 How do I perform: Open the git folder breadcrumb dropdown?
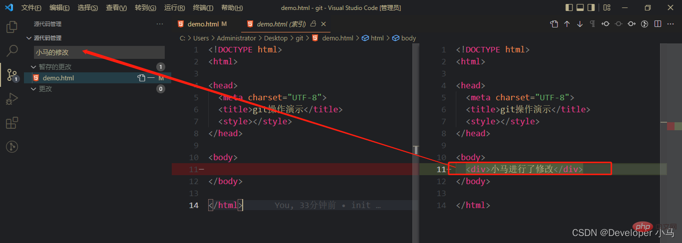300,38
